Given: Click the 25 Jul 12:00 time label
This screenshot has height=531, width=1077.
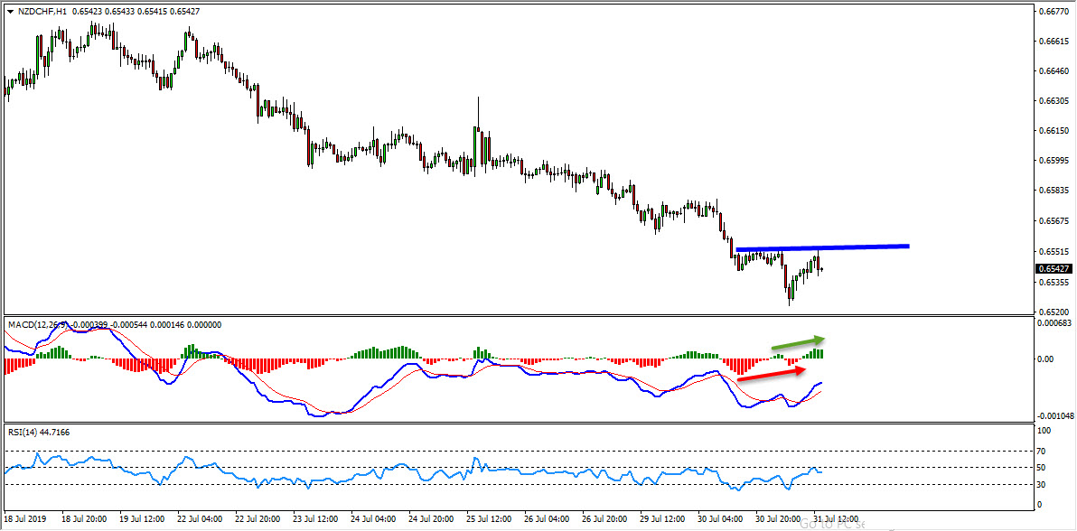Looking at the screenshot, I should pos(488,519).
